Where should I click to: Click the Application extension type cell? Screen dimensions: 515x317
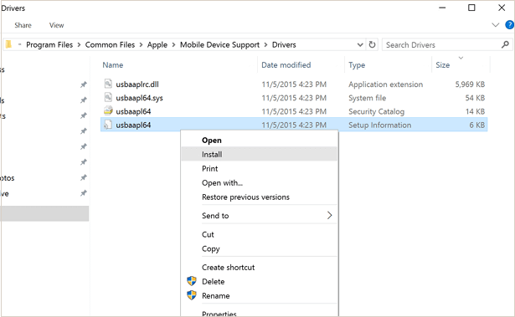385,84
